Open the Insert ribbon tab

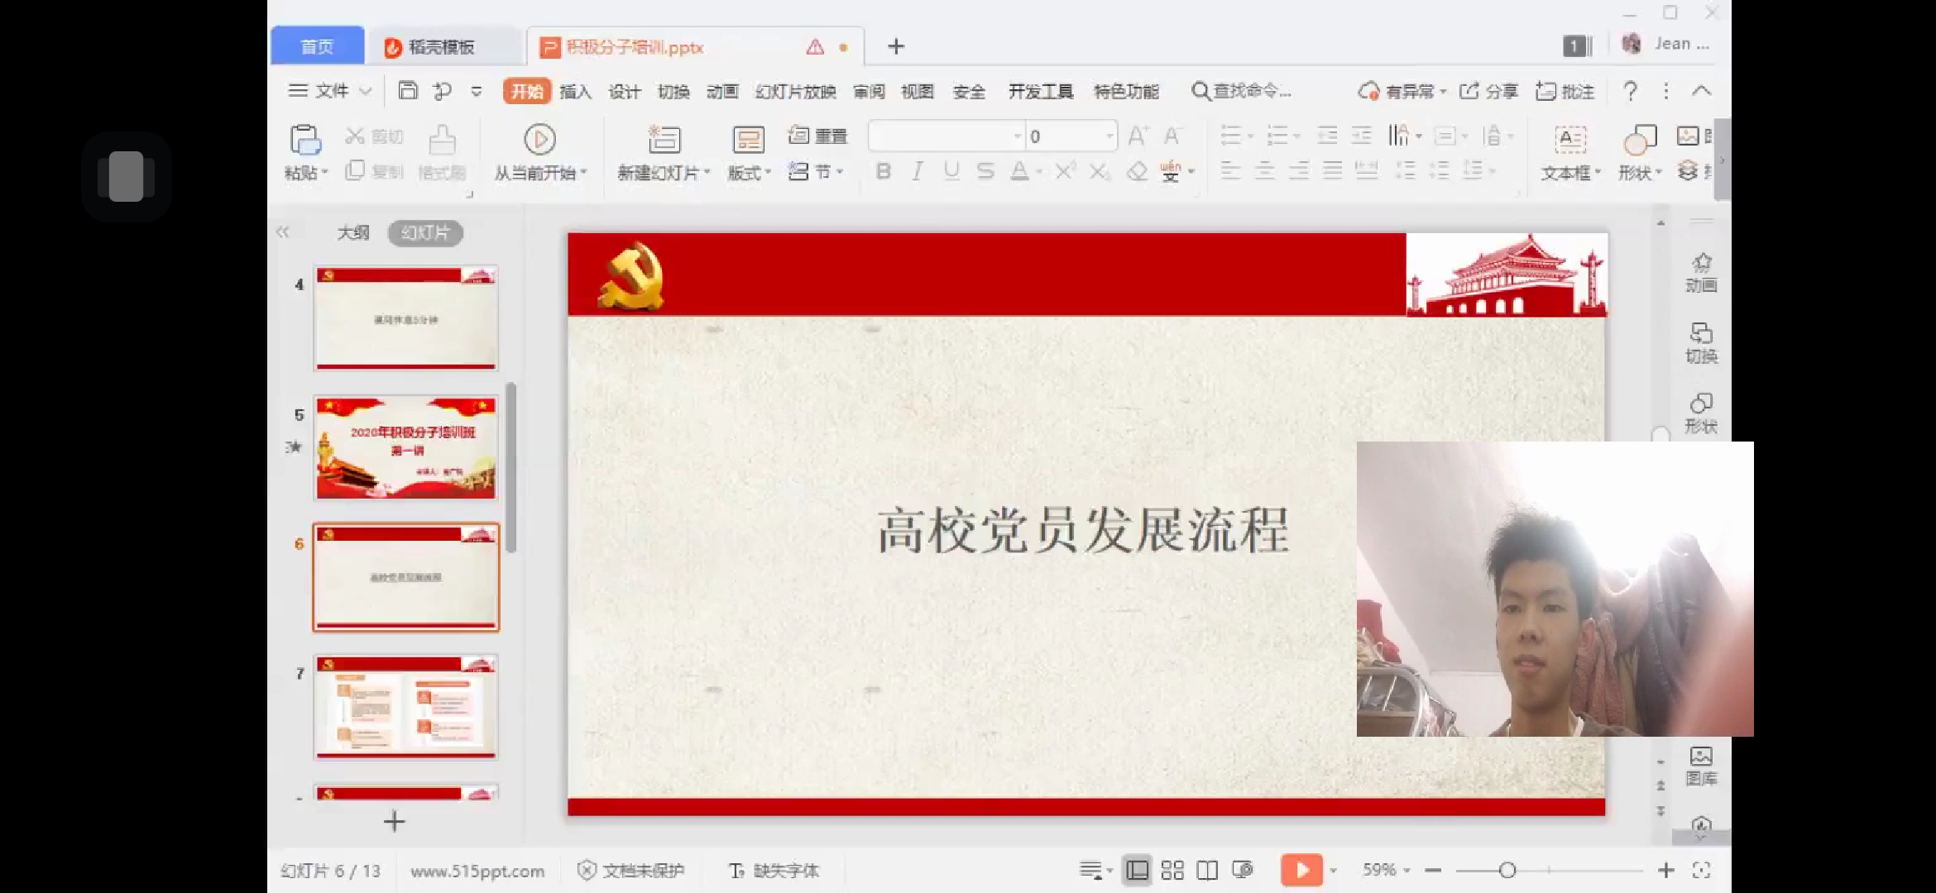coord(575,92)
